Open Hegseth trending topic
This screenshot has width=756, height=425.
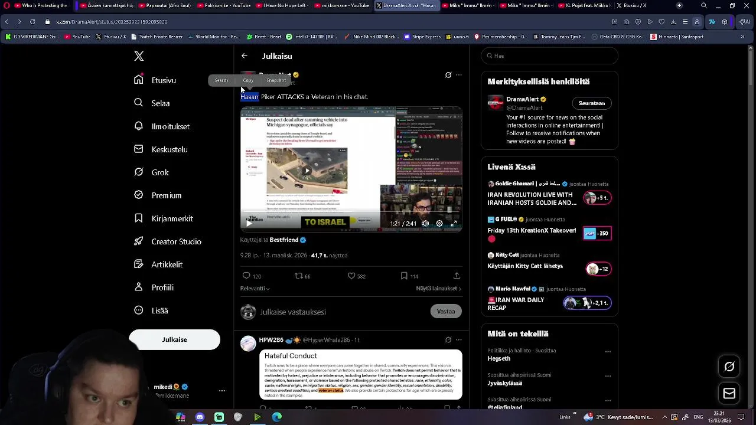click(498, 359)
